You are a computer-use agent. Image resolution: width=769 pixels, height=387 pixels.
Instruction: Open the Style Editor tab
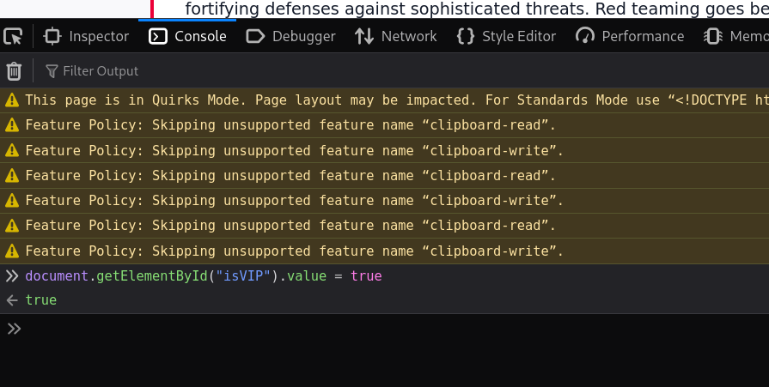506,36
